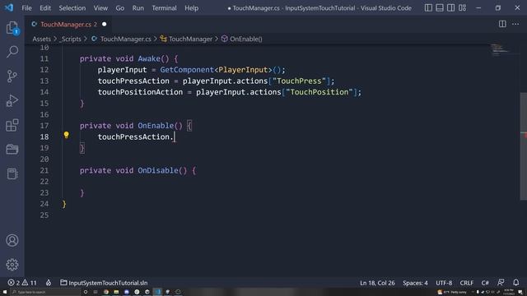The width and height of the screenshot is (527, 296).
Task: Open the Selection menu
Action: point(72,8)
